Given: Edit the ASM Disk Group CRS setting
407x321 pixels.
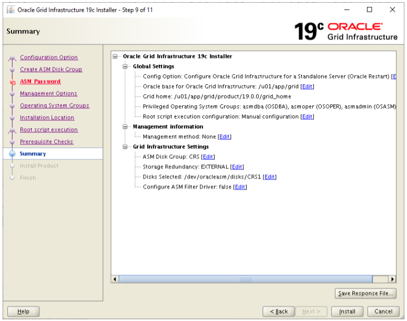Looking at the screenshot, I should (x=208, y=157).
